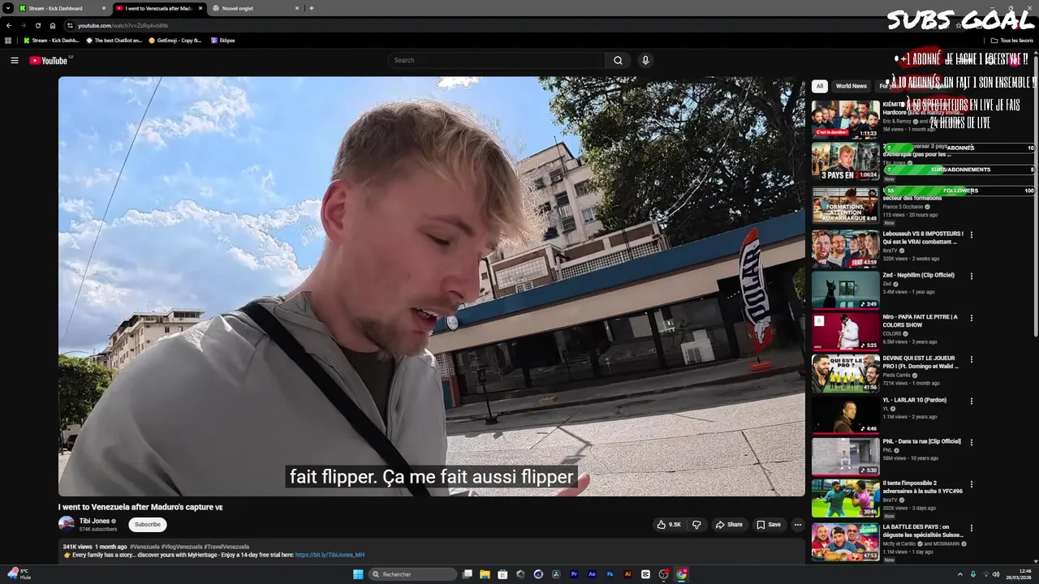The height and width of the screenshot is (584, 1039).
Task: Open the browser home page button
Action: click(x=53, y=25)
